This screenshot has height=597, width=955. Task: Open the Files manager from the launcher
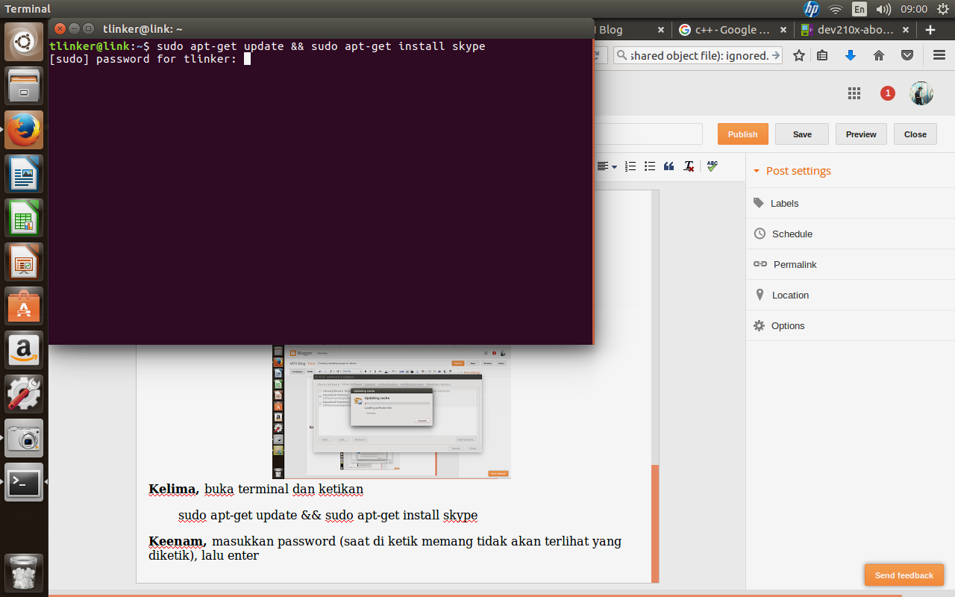point(24,86)
